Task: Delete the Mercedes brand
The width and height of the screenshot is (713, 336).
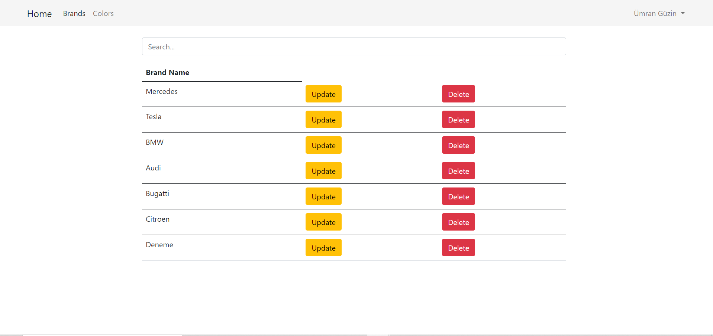Action: tap(458, 94)
